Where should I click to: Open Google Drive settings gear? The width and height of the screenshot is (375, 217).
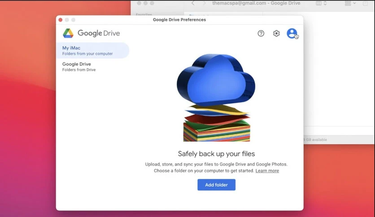(276, 34)
